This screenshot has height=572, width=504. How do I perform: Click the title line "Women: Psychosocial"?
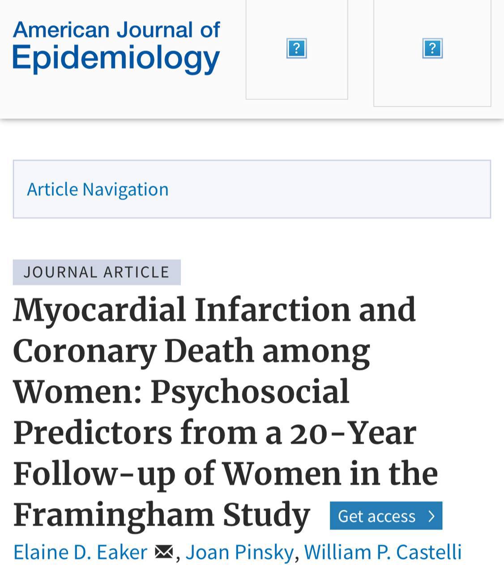tap(181, 392)
